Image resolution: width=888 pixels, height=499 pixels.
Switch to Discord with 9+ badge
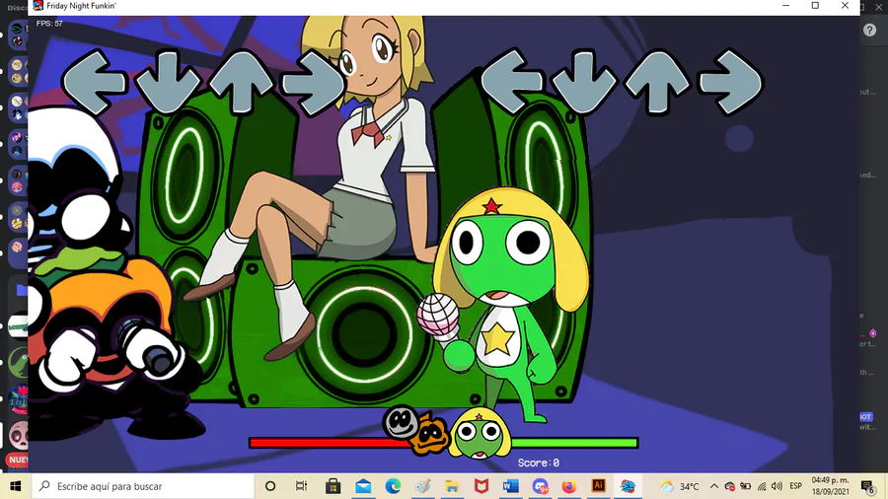coord(541,486)
